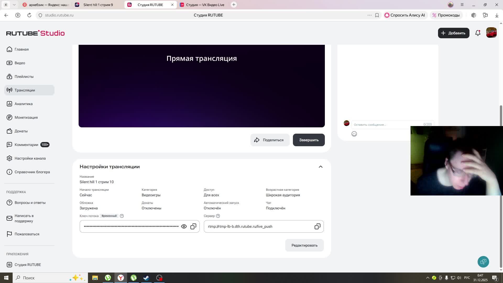The width and height of the screenshot is (503, 283).
Task: Click the stream key help question mark
Action: tap(122, 216)
